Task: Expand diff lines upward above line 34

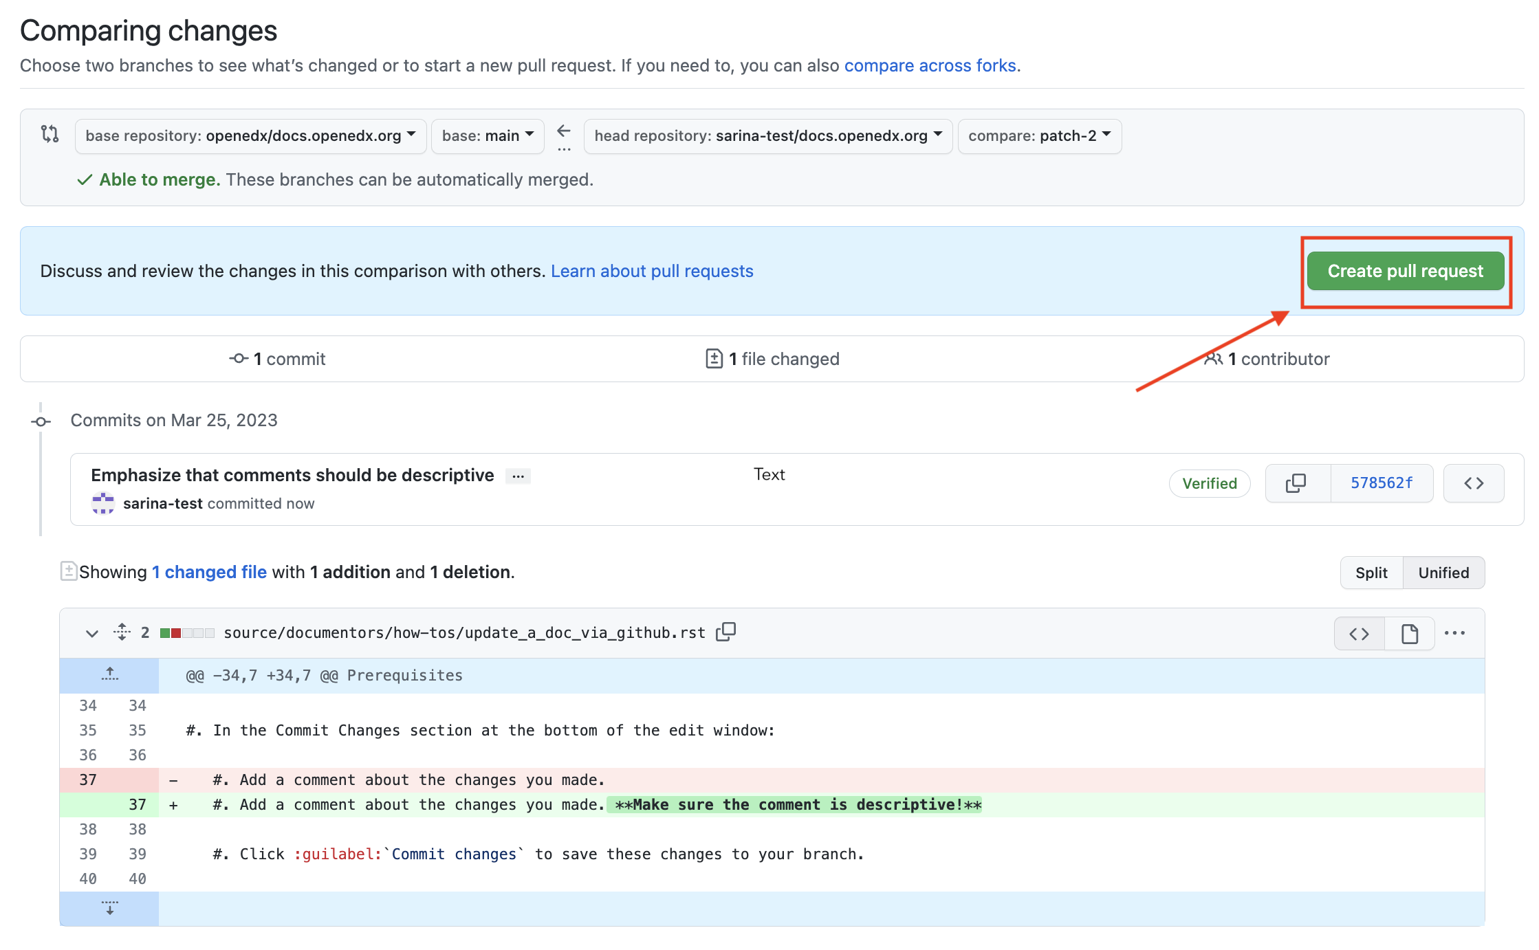Action: 109,675
